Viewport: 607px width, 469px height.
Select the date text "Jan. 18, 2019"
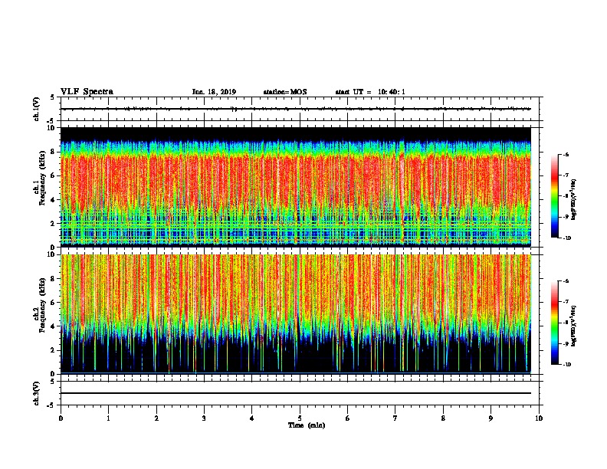point(214,92)
